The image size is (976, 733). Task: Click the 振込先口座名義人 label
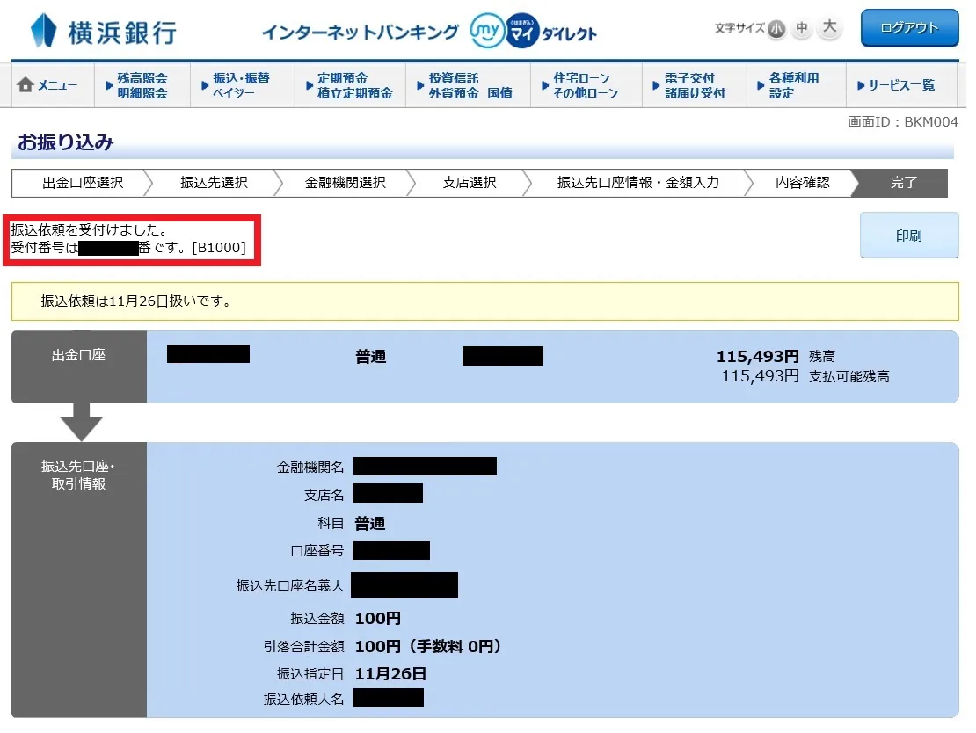point(289,585)
